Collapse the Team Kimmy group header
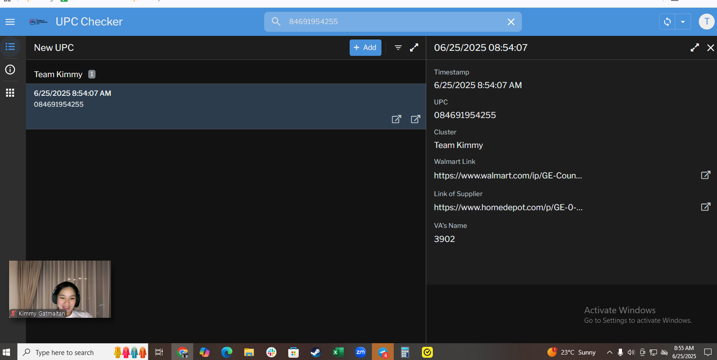This screenshot has height=360, width=717. (x=58, y=74)
